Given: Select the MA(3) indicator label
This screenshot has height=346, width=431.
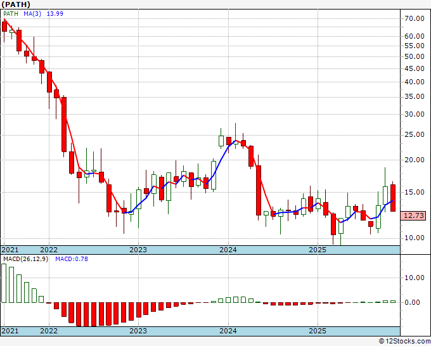Looking at the screenshot, I should (x=32, y=13).
